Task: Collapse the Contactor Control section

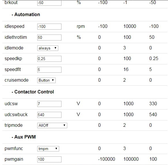Action: [33, 92]
